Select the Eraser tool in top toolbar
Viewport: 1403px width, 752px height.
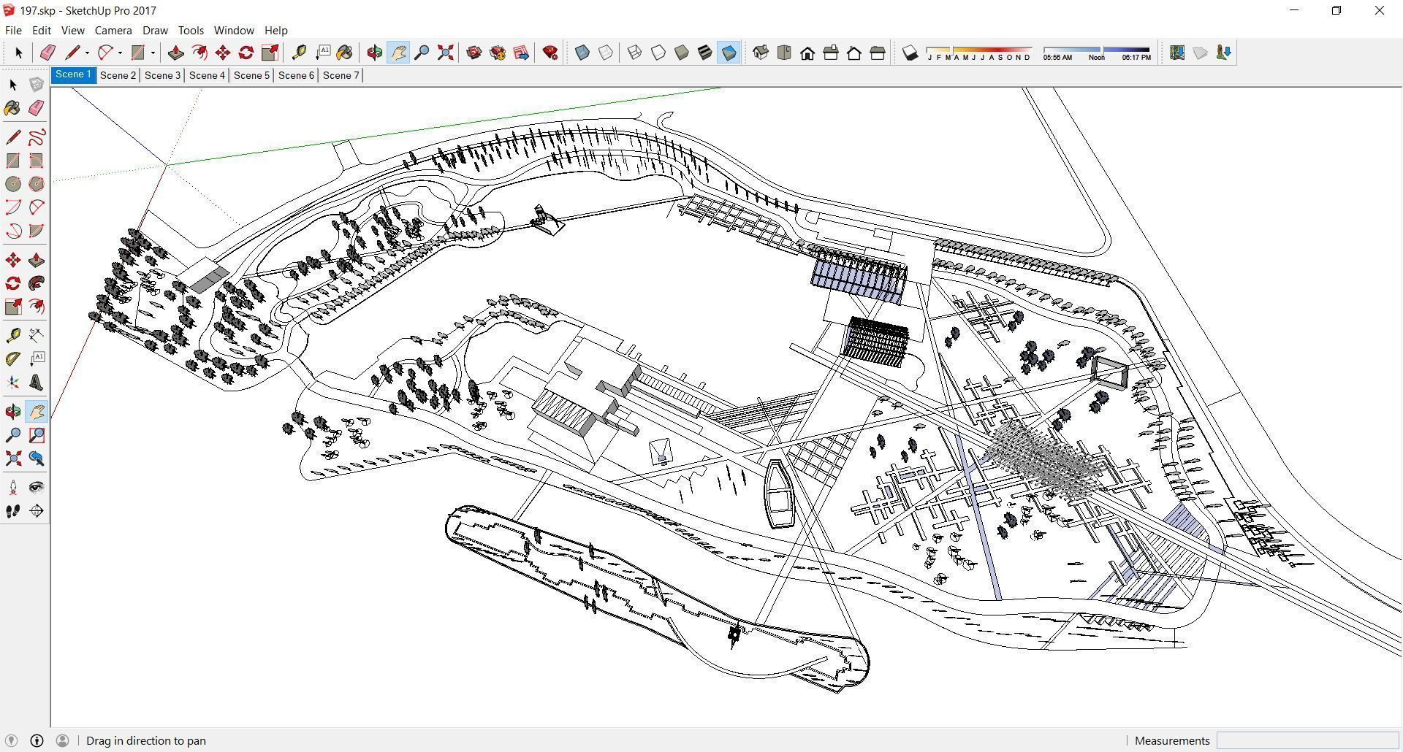(47, 53)
